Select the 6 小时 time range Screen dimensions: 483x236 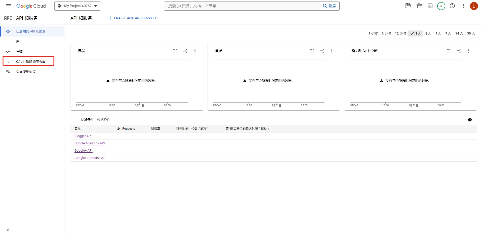coord(386,33)
